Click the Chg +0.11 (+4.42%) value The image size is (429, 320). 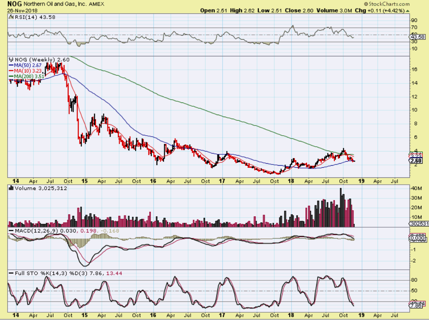[380, 11]
